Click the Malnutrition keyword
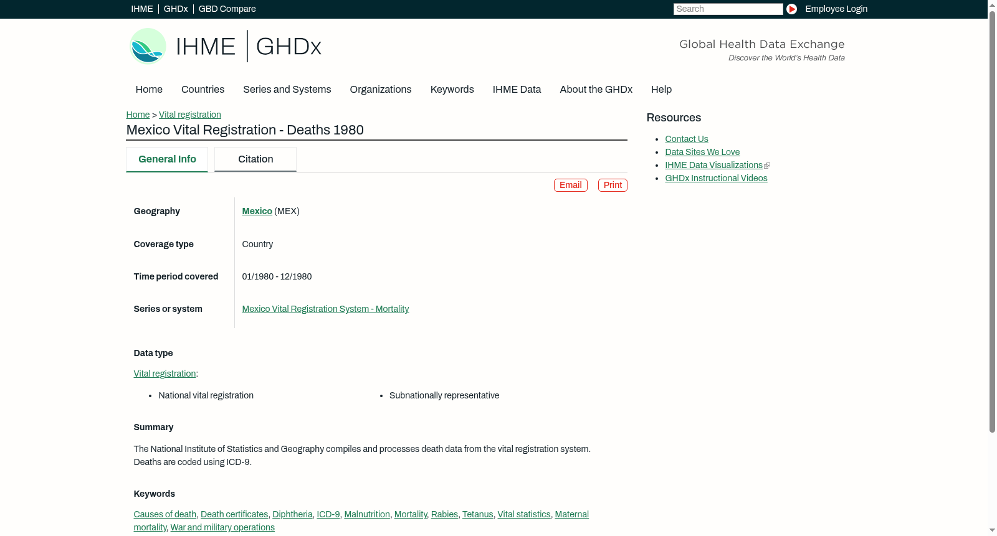Screen dimensions: 997x536 coord(367,514)
